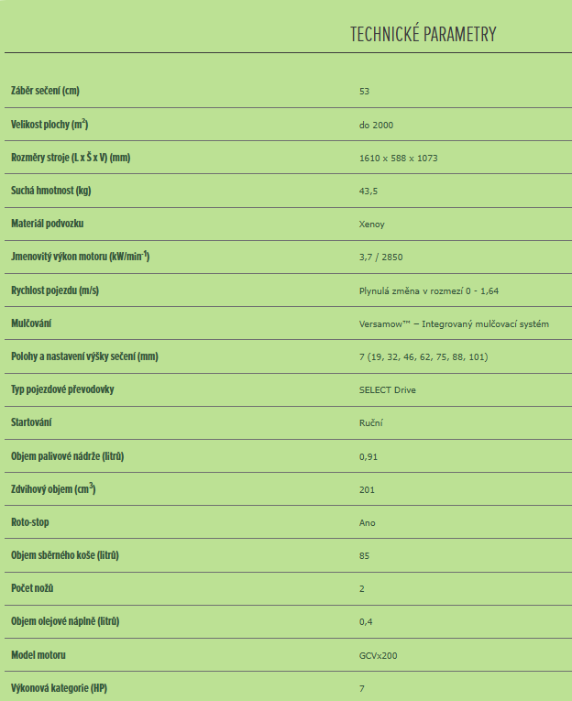The width and height of the screenshot is (572, 701).
Task: Click the Xenoy chassis material value
Action: pos(371,225)
